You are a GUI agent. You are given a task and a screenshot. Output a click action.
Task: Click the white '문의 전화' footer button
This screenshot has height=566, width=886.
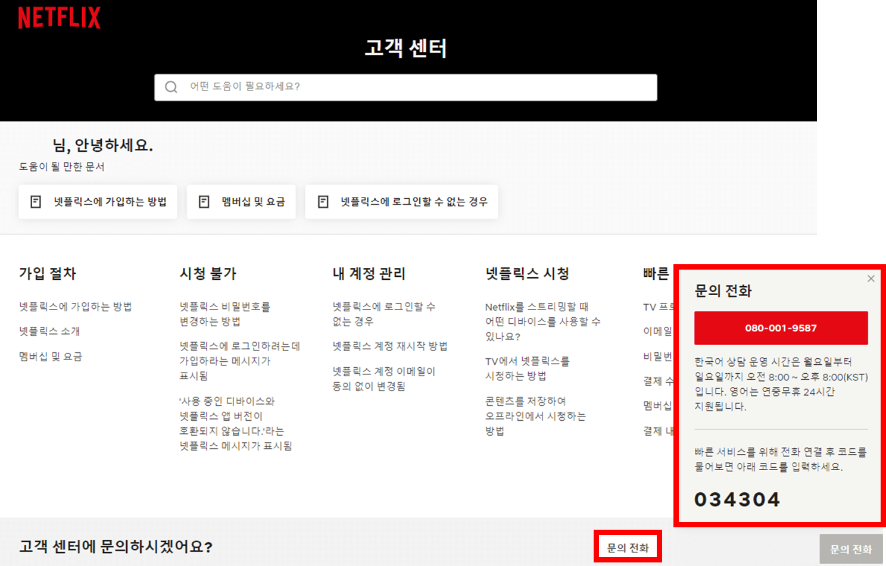(628, 548)
